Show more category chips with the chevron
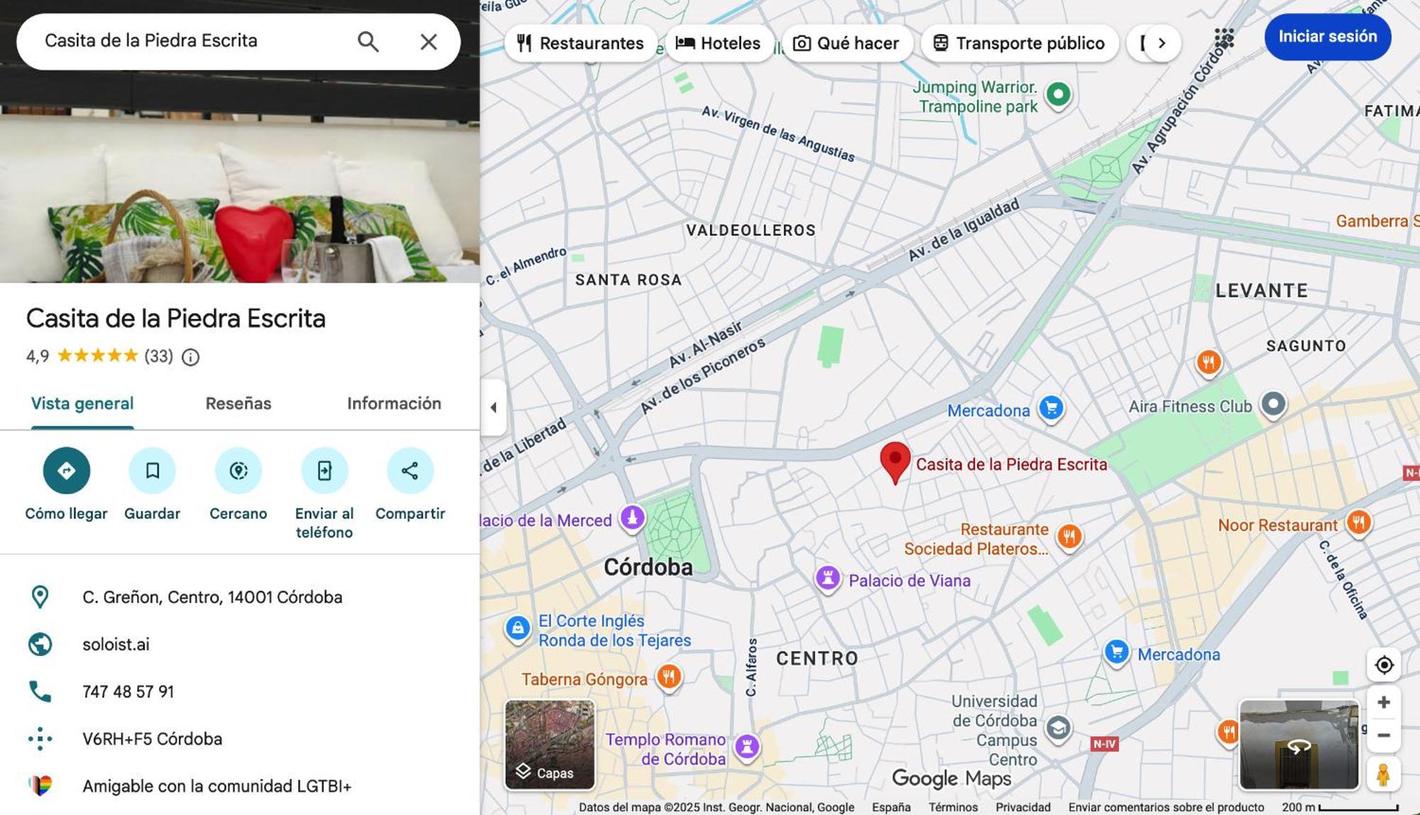Viewport: 1420px width, 815px height. point(1162,43)
